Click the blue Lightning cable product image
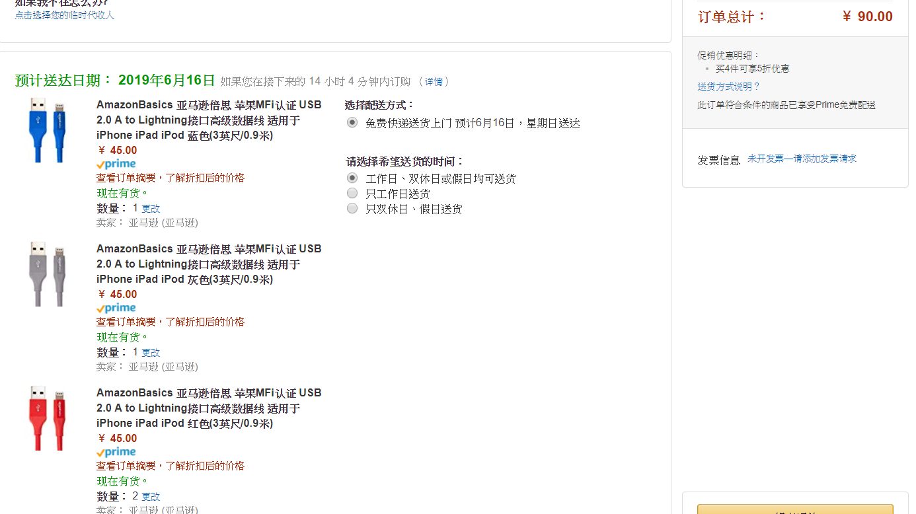916x514 pixels. tap(48, 130)
